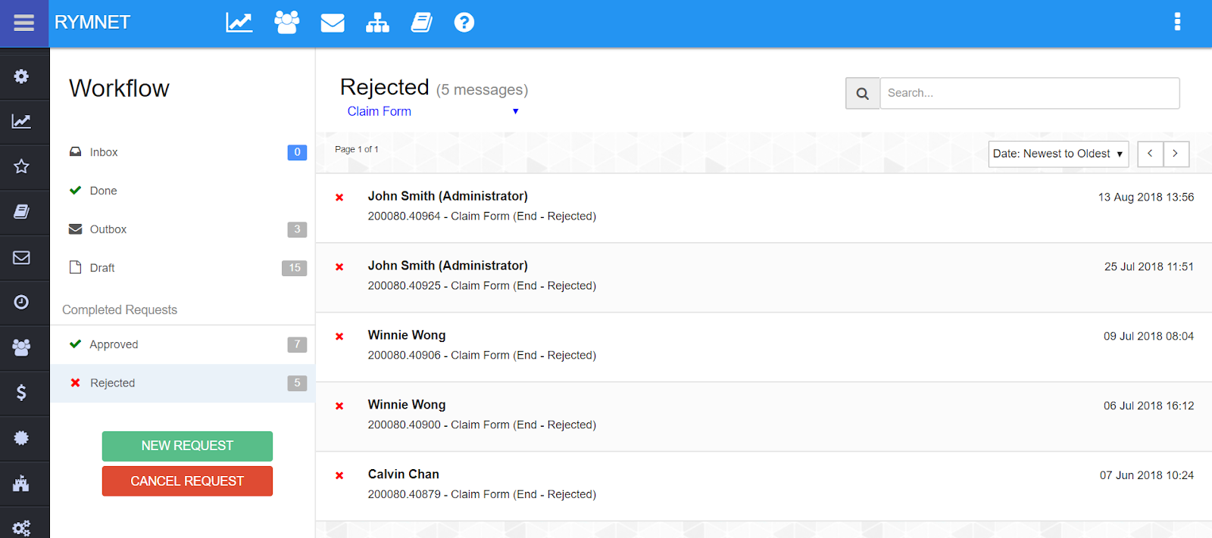Click the Search input field
Image resolution: width=1212 pixels, height=538 pixels.
(x=1029, y=93)
